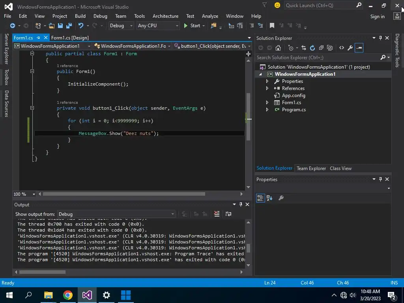Click the Toggle Bookmark icon in toolbar
Image resolution: width=404 pixels, height=303 pixels.
tap(272, 26)
